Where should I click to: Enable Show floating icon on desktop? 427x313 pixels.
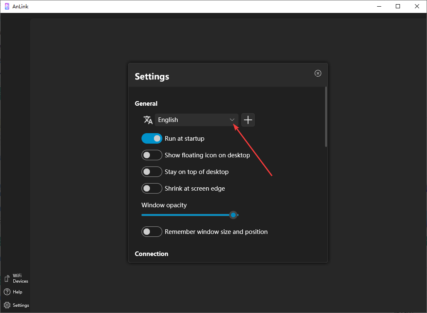coord(152,155)
